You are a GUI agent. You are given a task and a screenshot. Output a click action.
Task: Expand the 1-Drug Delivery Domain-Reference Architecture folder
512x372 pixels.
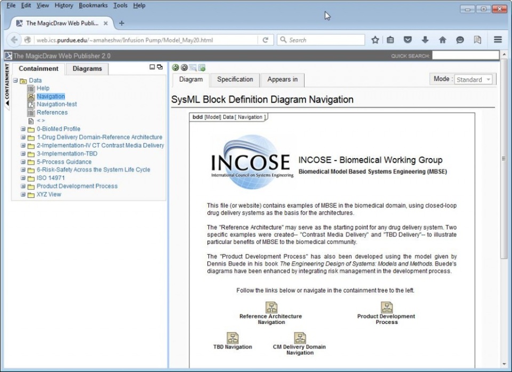[x=23, y=137]
